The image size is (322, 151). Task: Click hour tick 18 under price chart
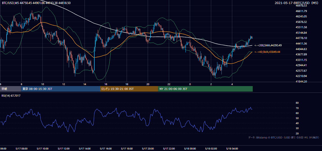pos(127,84)
